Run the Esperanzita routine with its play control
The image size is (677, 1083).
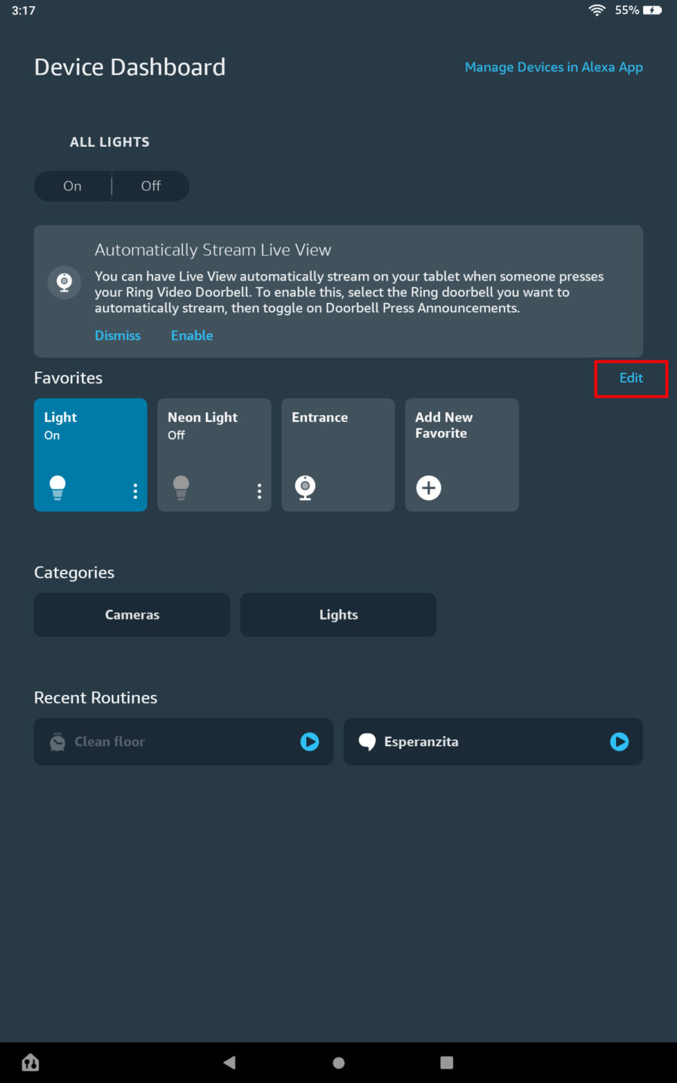tap(618, 742)
